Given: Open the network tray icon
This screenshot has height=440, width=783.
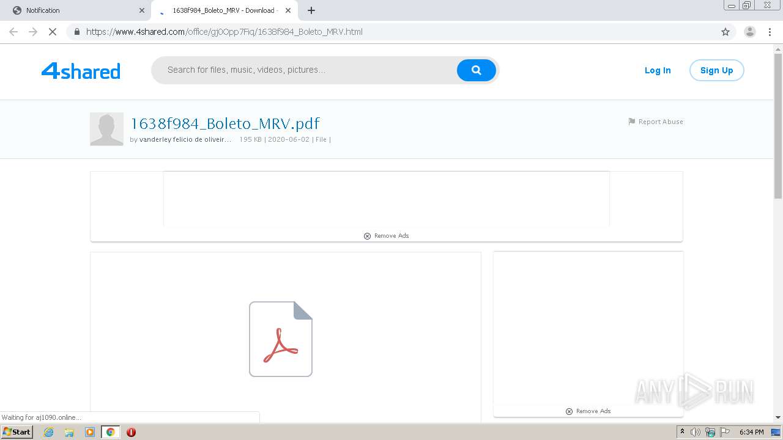Looking at the screenshot, I should coord(710,432).
